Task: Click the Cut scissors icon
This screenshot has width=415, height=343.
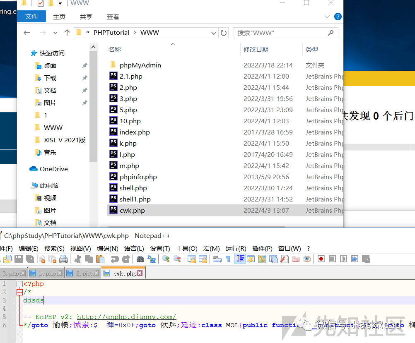Action: (78, 259)
